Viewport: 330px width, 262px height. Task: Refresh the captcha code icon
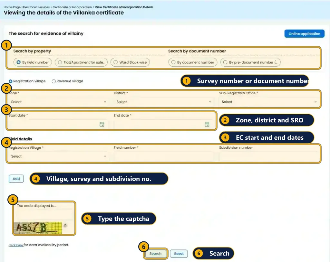(x=65, y=225)
